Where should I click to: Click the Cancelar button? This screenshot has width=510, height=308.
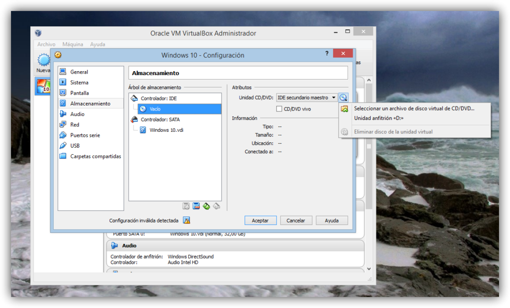[296, 220]
